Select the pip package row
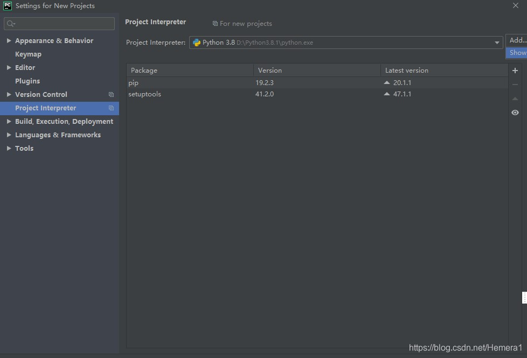Viewport: 527px width, 358px height. tap(317, 82)
